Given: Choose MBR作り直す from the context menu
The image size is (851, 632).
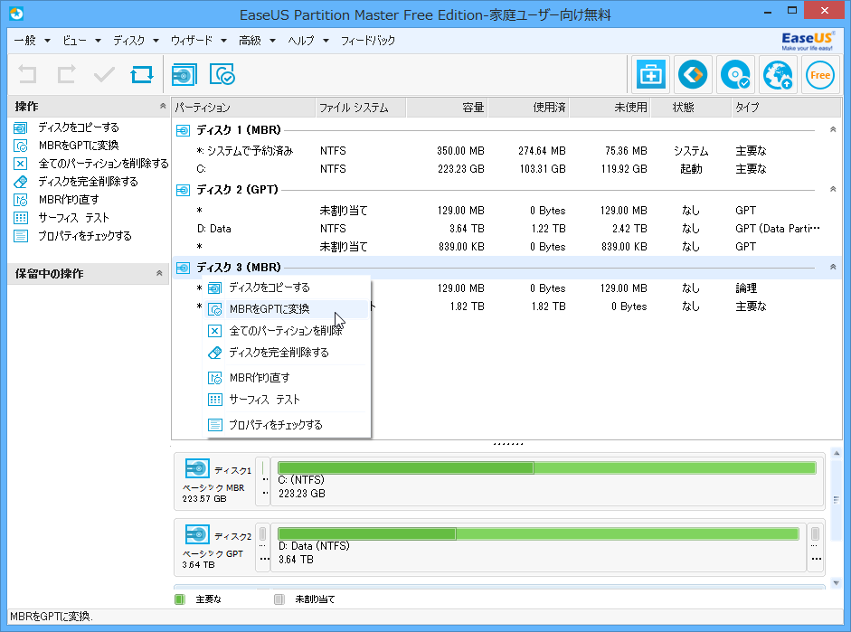Looking at the screenshot, I should (287, 378).
